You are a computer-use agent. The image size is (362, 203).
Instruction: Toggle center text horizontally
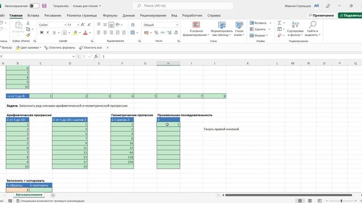[105, 33]
